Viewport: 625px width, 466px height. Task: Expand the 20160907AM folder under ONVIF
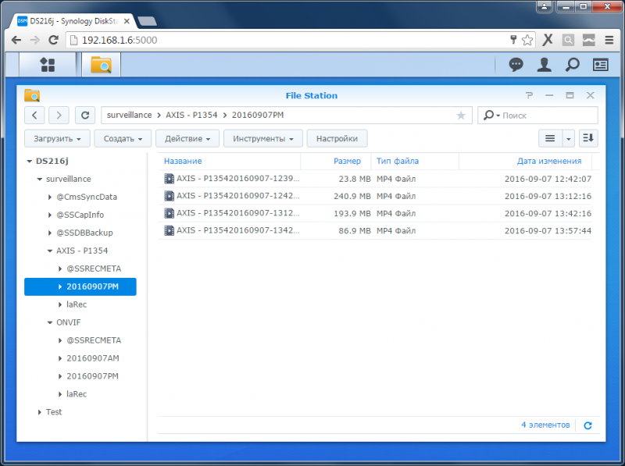[60, 358]
